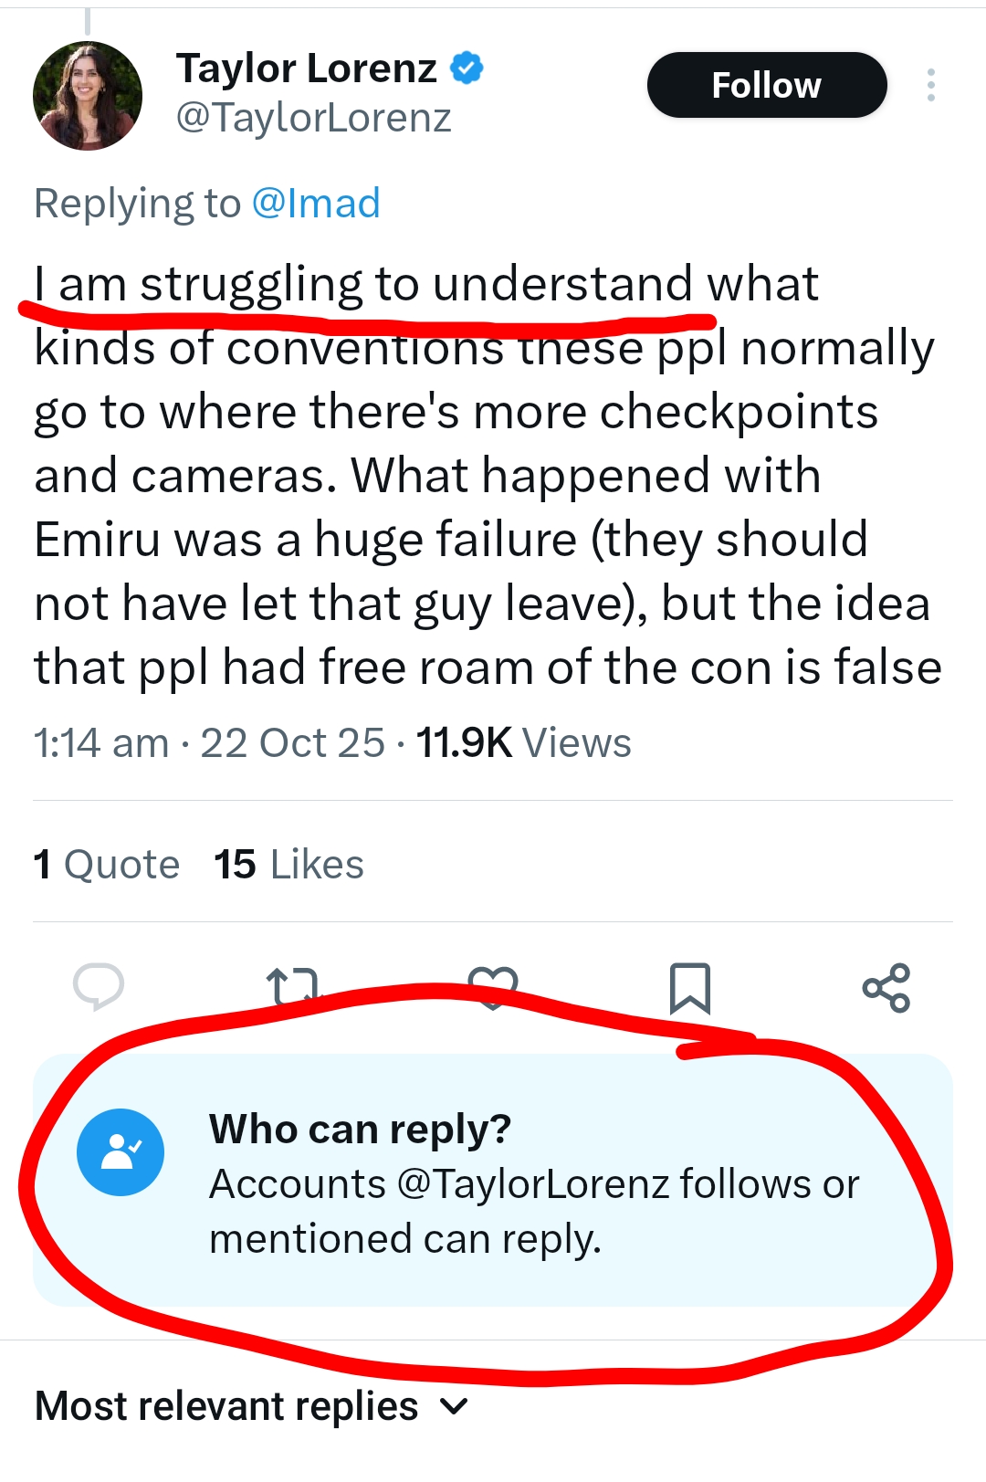Open the 1 Quote list
This screenshot has width=986, height=1482.
click(107, 865)
